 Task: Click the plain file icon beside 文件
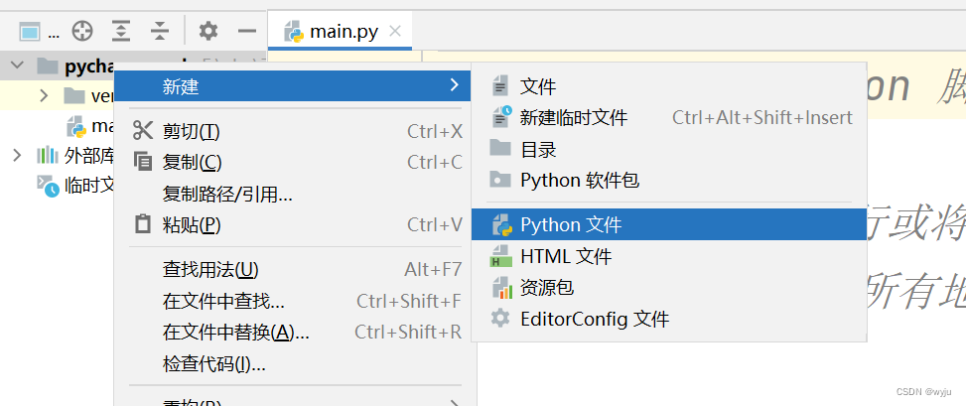(x=500, y=85)
